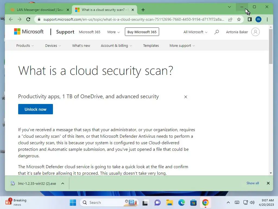This screenshot has height=209, width=278.
Task: Close the LAN Messenger download tab
Action: 68,10
